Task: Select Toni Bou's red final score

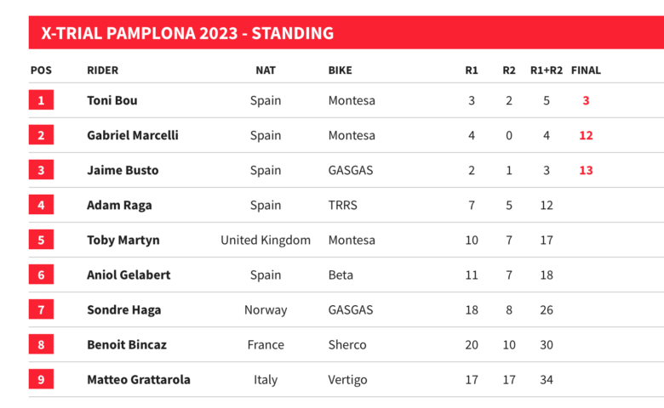Action: (x=586, y=100)
